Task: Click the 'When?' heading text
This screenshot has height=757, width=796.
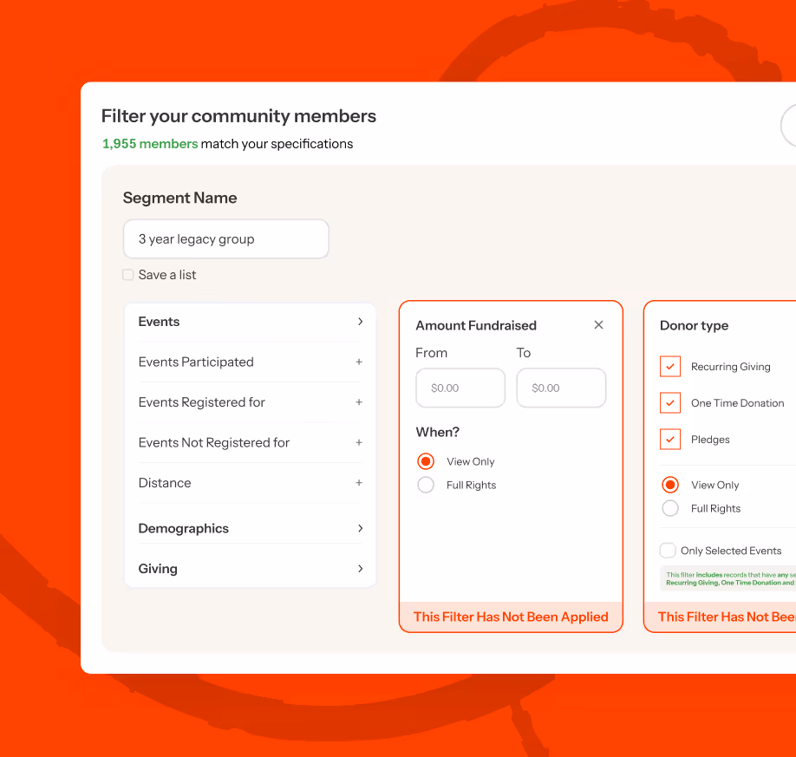Action: click(x=437, y=432)
